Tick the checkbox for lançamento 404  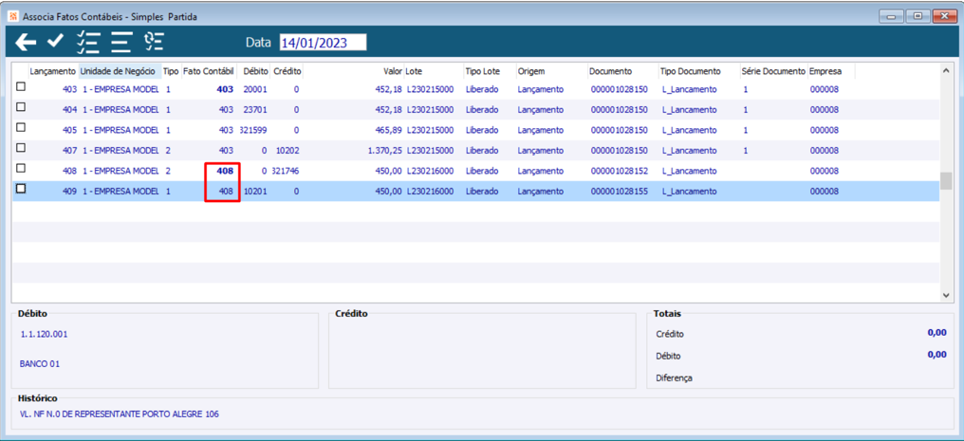pyautogui.click(x=21, y=107)
